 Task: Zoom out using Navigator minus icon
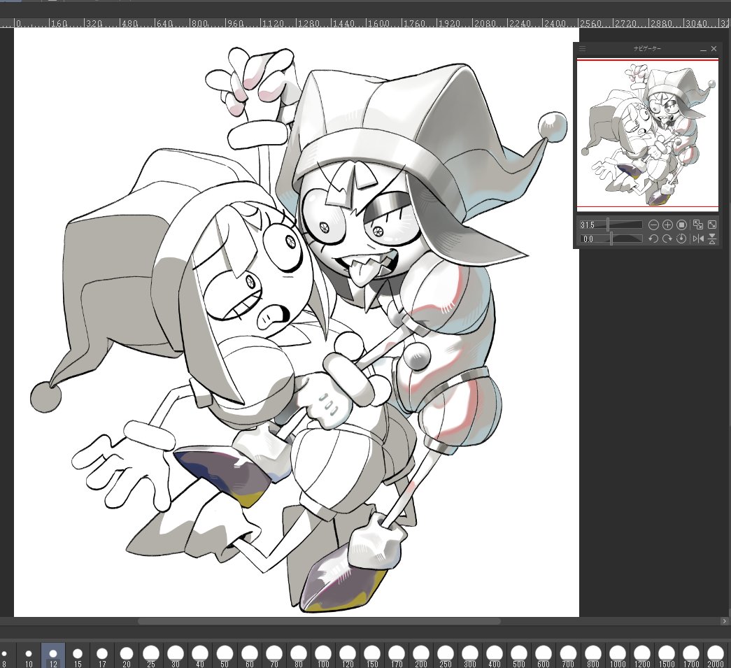pyautogui.click(x=653, y=225)
